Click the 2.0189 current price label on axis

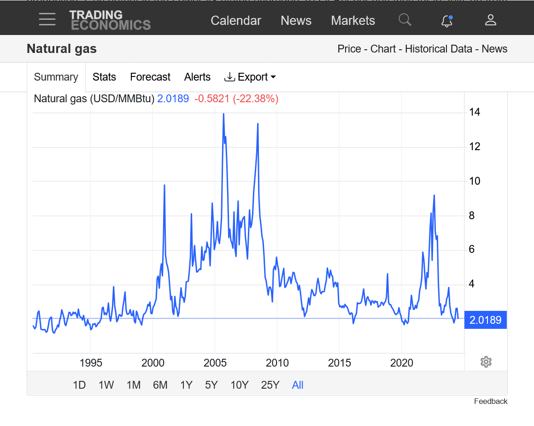(x=485, y=320)
